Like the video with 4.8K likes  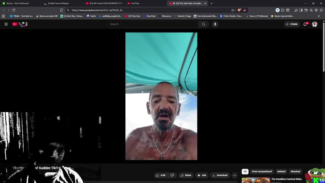point(161,175)
